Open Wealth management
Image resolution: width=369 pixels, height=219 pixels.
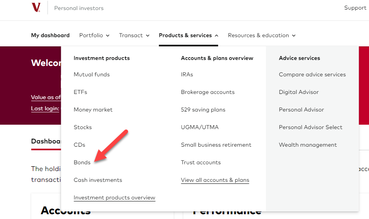coord(308,145)
